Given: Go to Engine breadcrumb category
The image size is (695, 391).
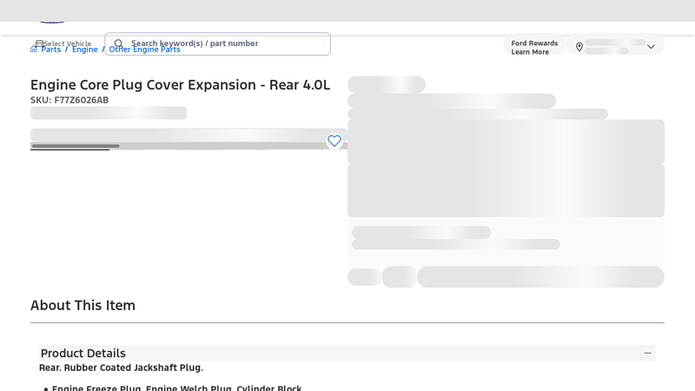Looking at the screenshot, I should tap(84, 50).
